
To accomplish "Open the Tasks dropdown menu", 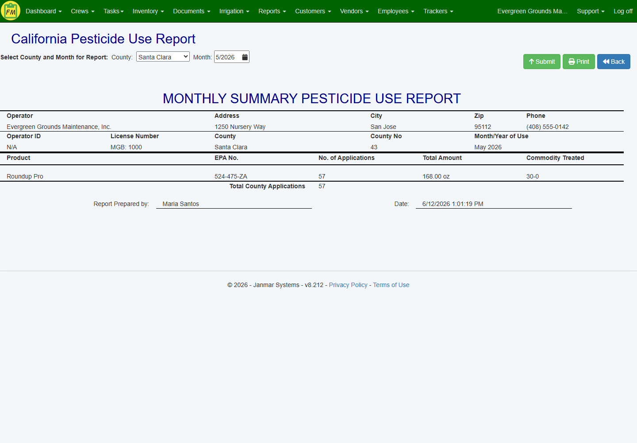I will pos(114,11).
